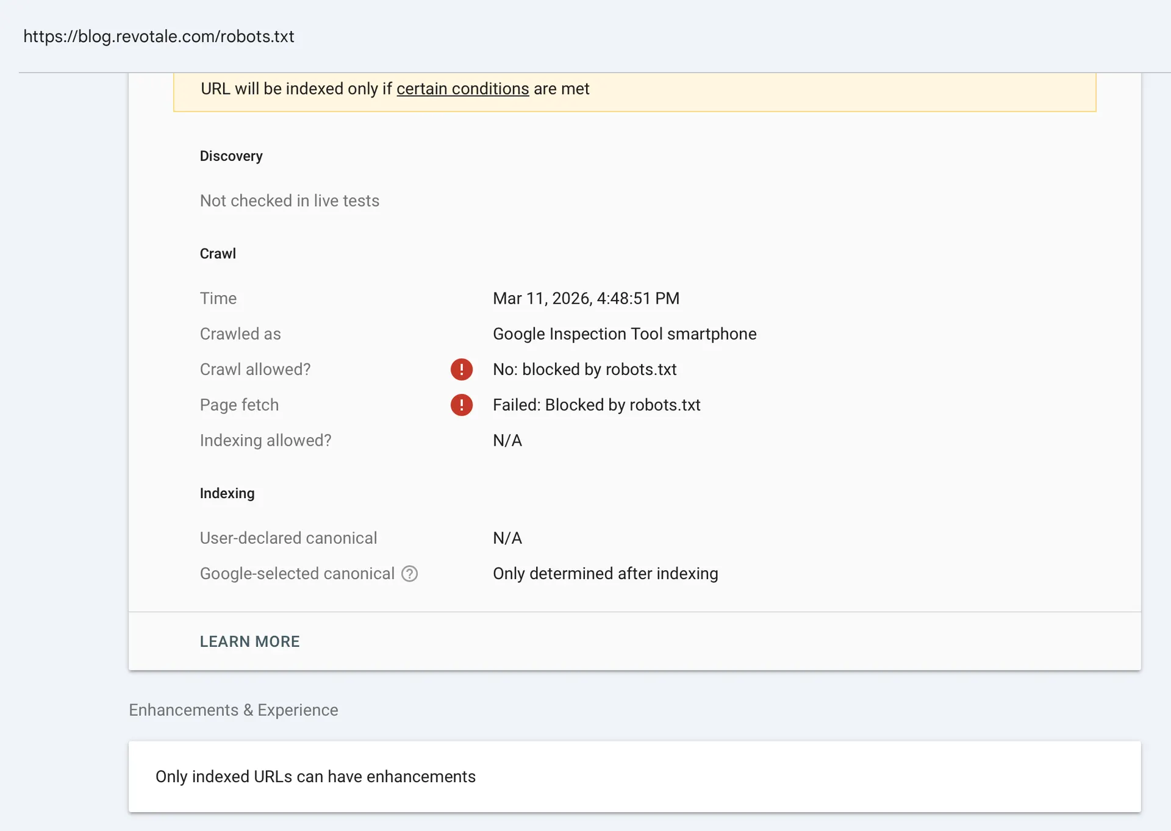Viewport: 1171px width, 831px height.
Task: Click LEARN MORE at the card bottom
Action: point(249,641)
